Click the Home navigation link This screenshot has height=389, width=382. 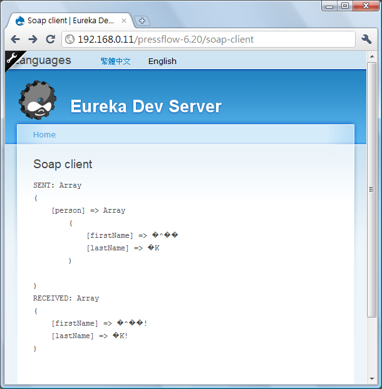coord(44,135)
